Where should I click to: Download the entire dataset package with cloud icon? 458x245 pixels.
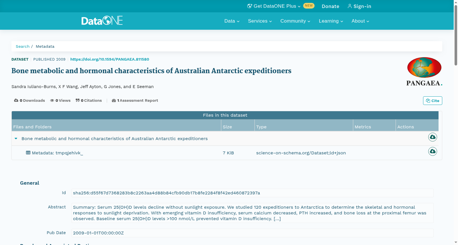pos(433,137)
